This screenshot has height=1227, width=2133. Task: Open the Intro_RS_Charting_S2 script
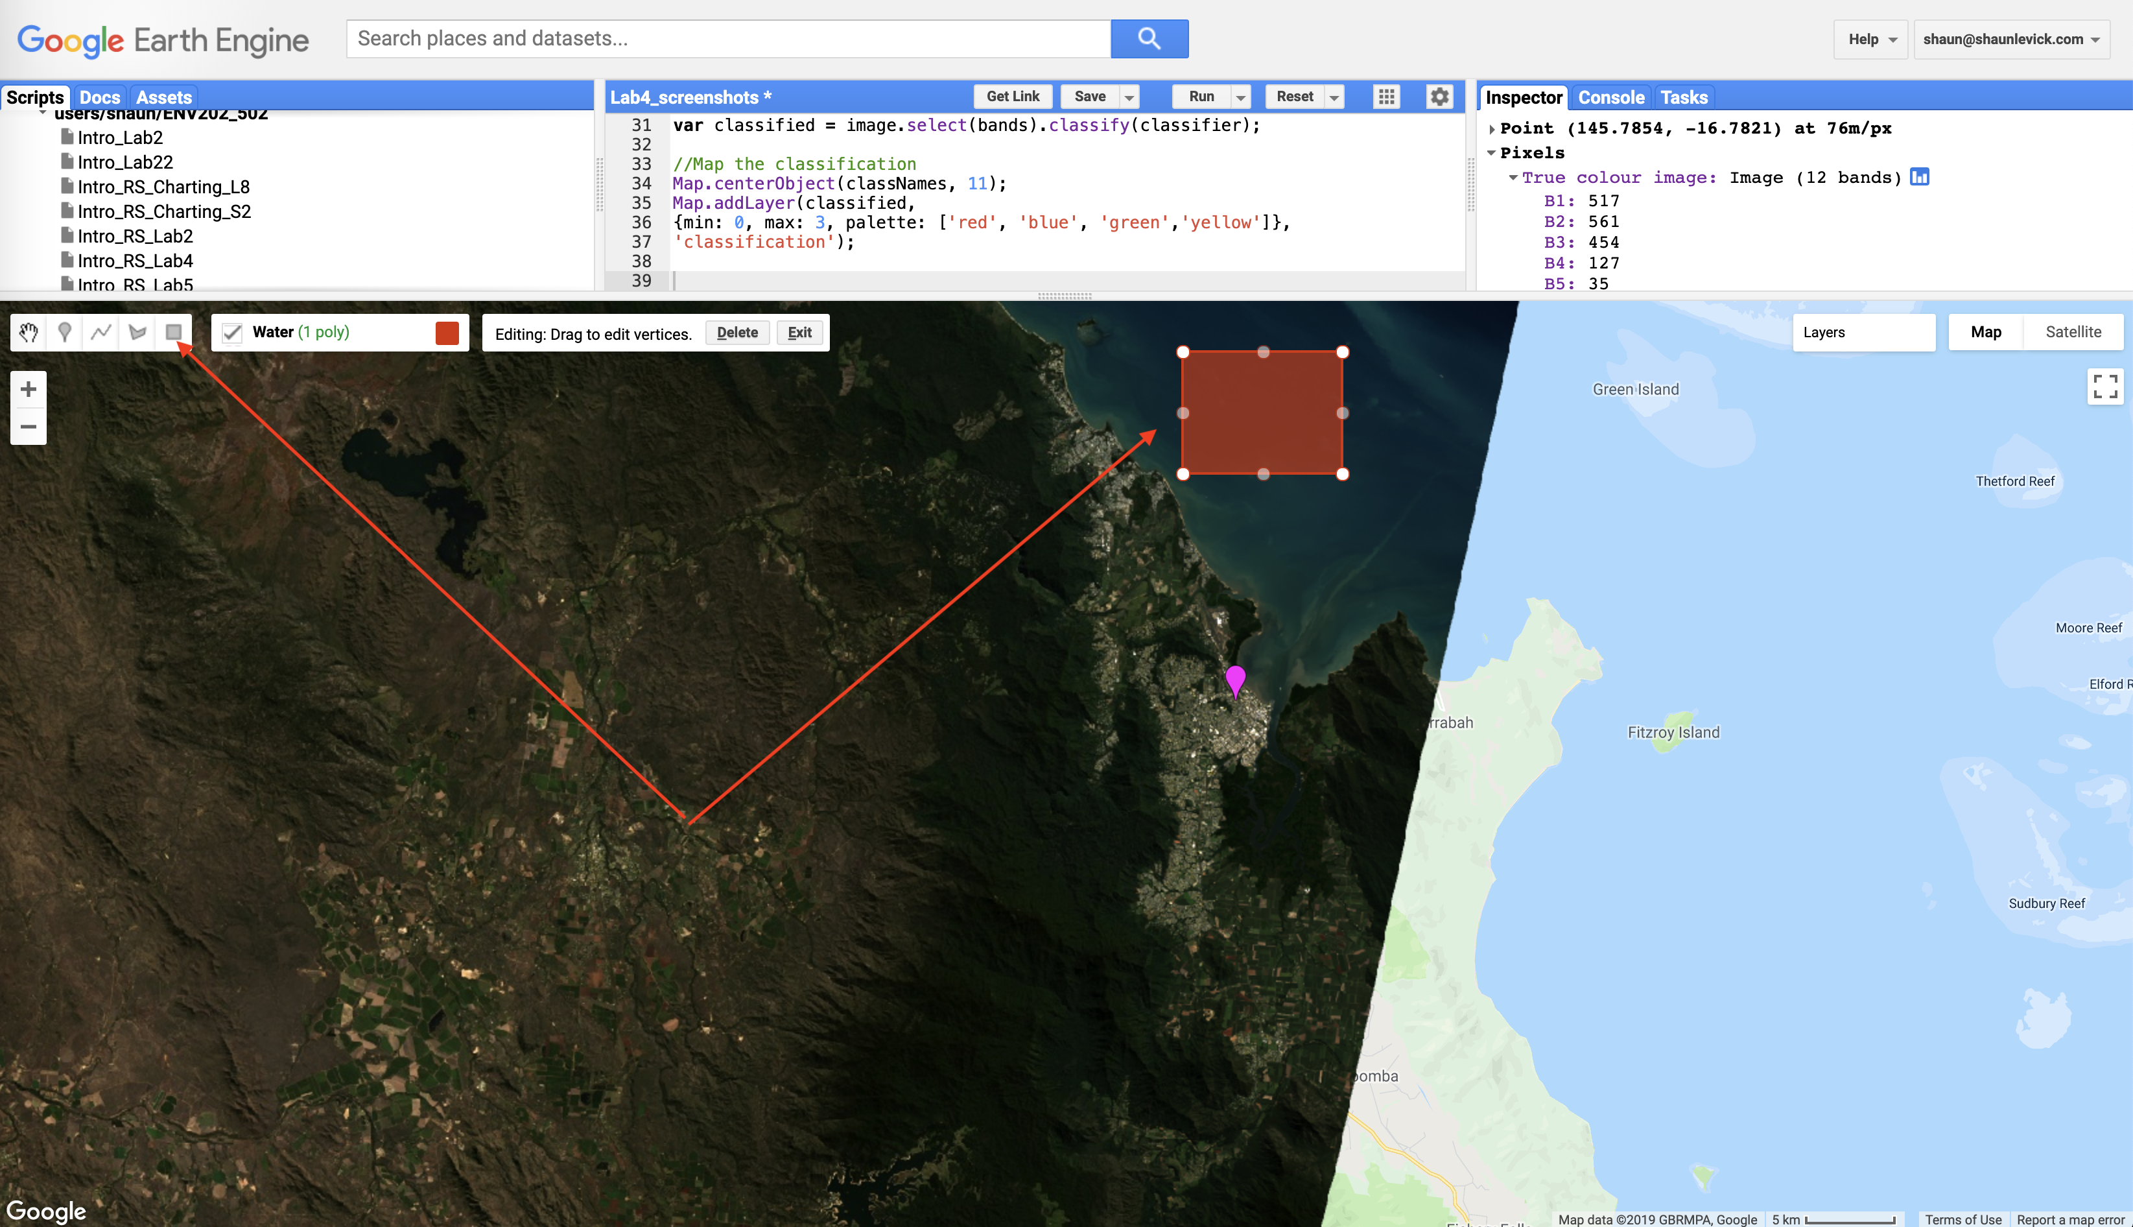(x=164, y=211)
